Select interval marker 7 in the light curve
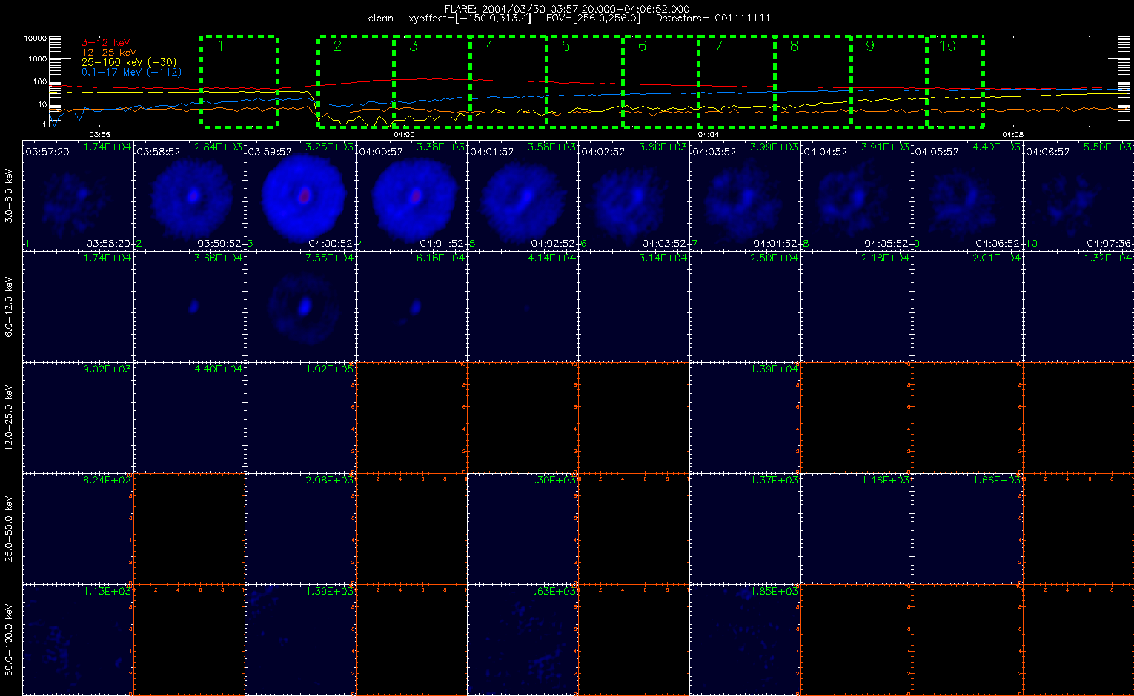 [x=718, y=46]
